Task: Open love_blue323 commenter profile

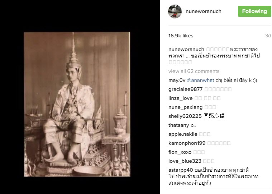Action: tap(185, 161)
